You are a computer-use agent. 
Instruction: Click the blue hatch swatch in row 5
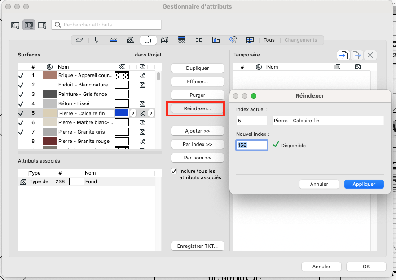122,113
